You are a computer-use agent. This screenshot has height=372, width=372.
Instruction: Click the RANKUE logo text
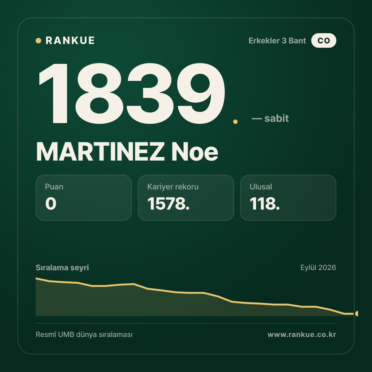pos(70,41)
